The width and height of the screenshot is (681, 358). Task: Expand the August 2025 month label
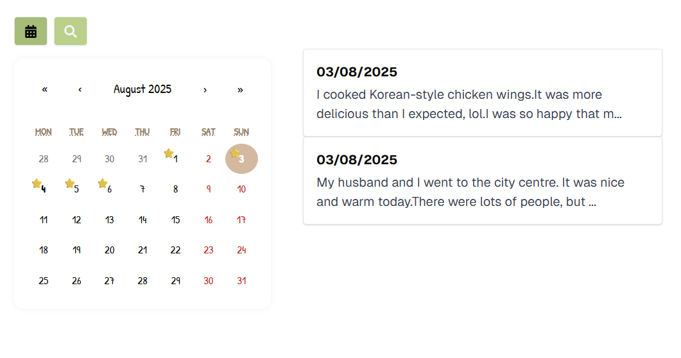(x=142, y=89)
